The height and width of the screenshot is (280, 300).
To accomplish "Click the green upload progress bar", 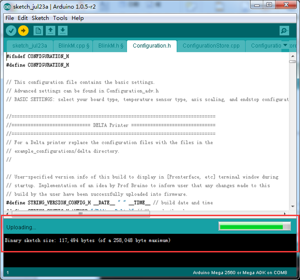I will 255,226.
